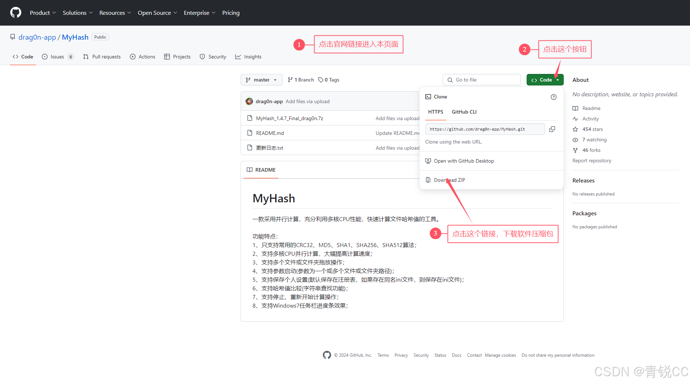Expand the Resources menu

click(x=115, y=13)
